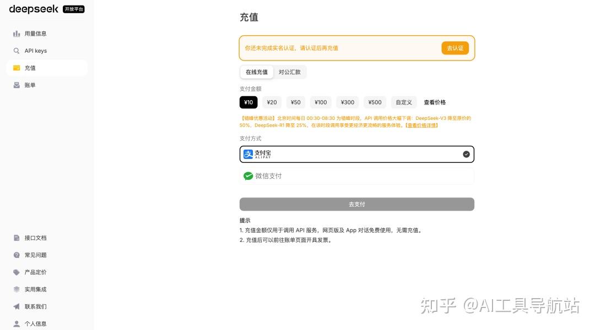Click the deepseek logo

pos(34,9)
